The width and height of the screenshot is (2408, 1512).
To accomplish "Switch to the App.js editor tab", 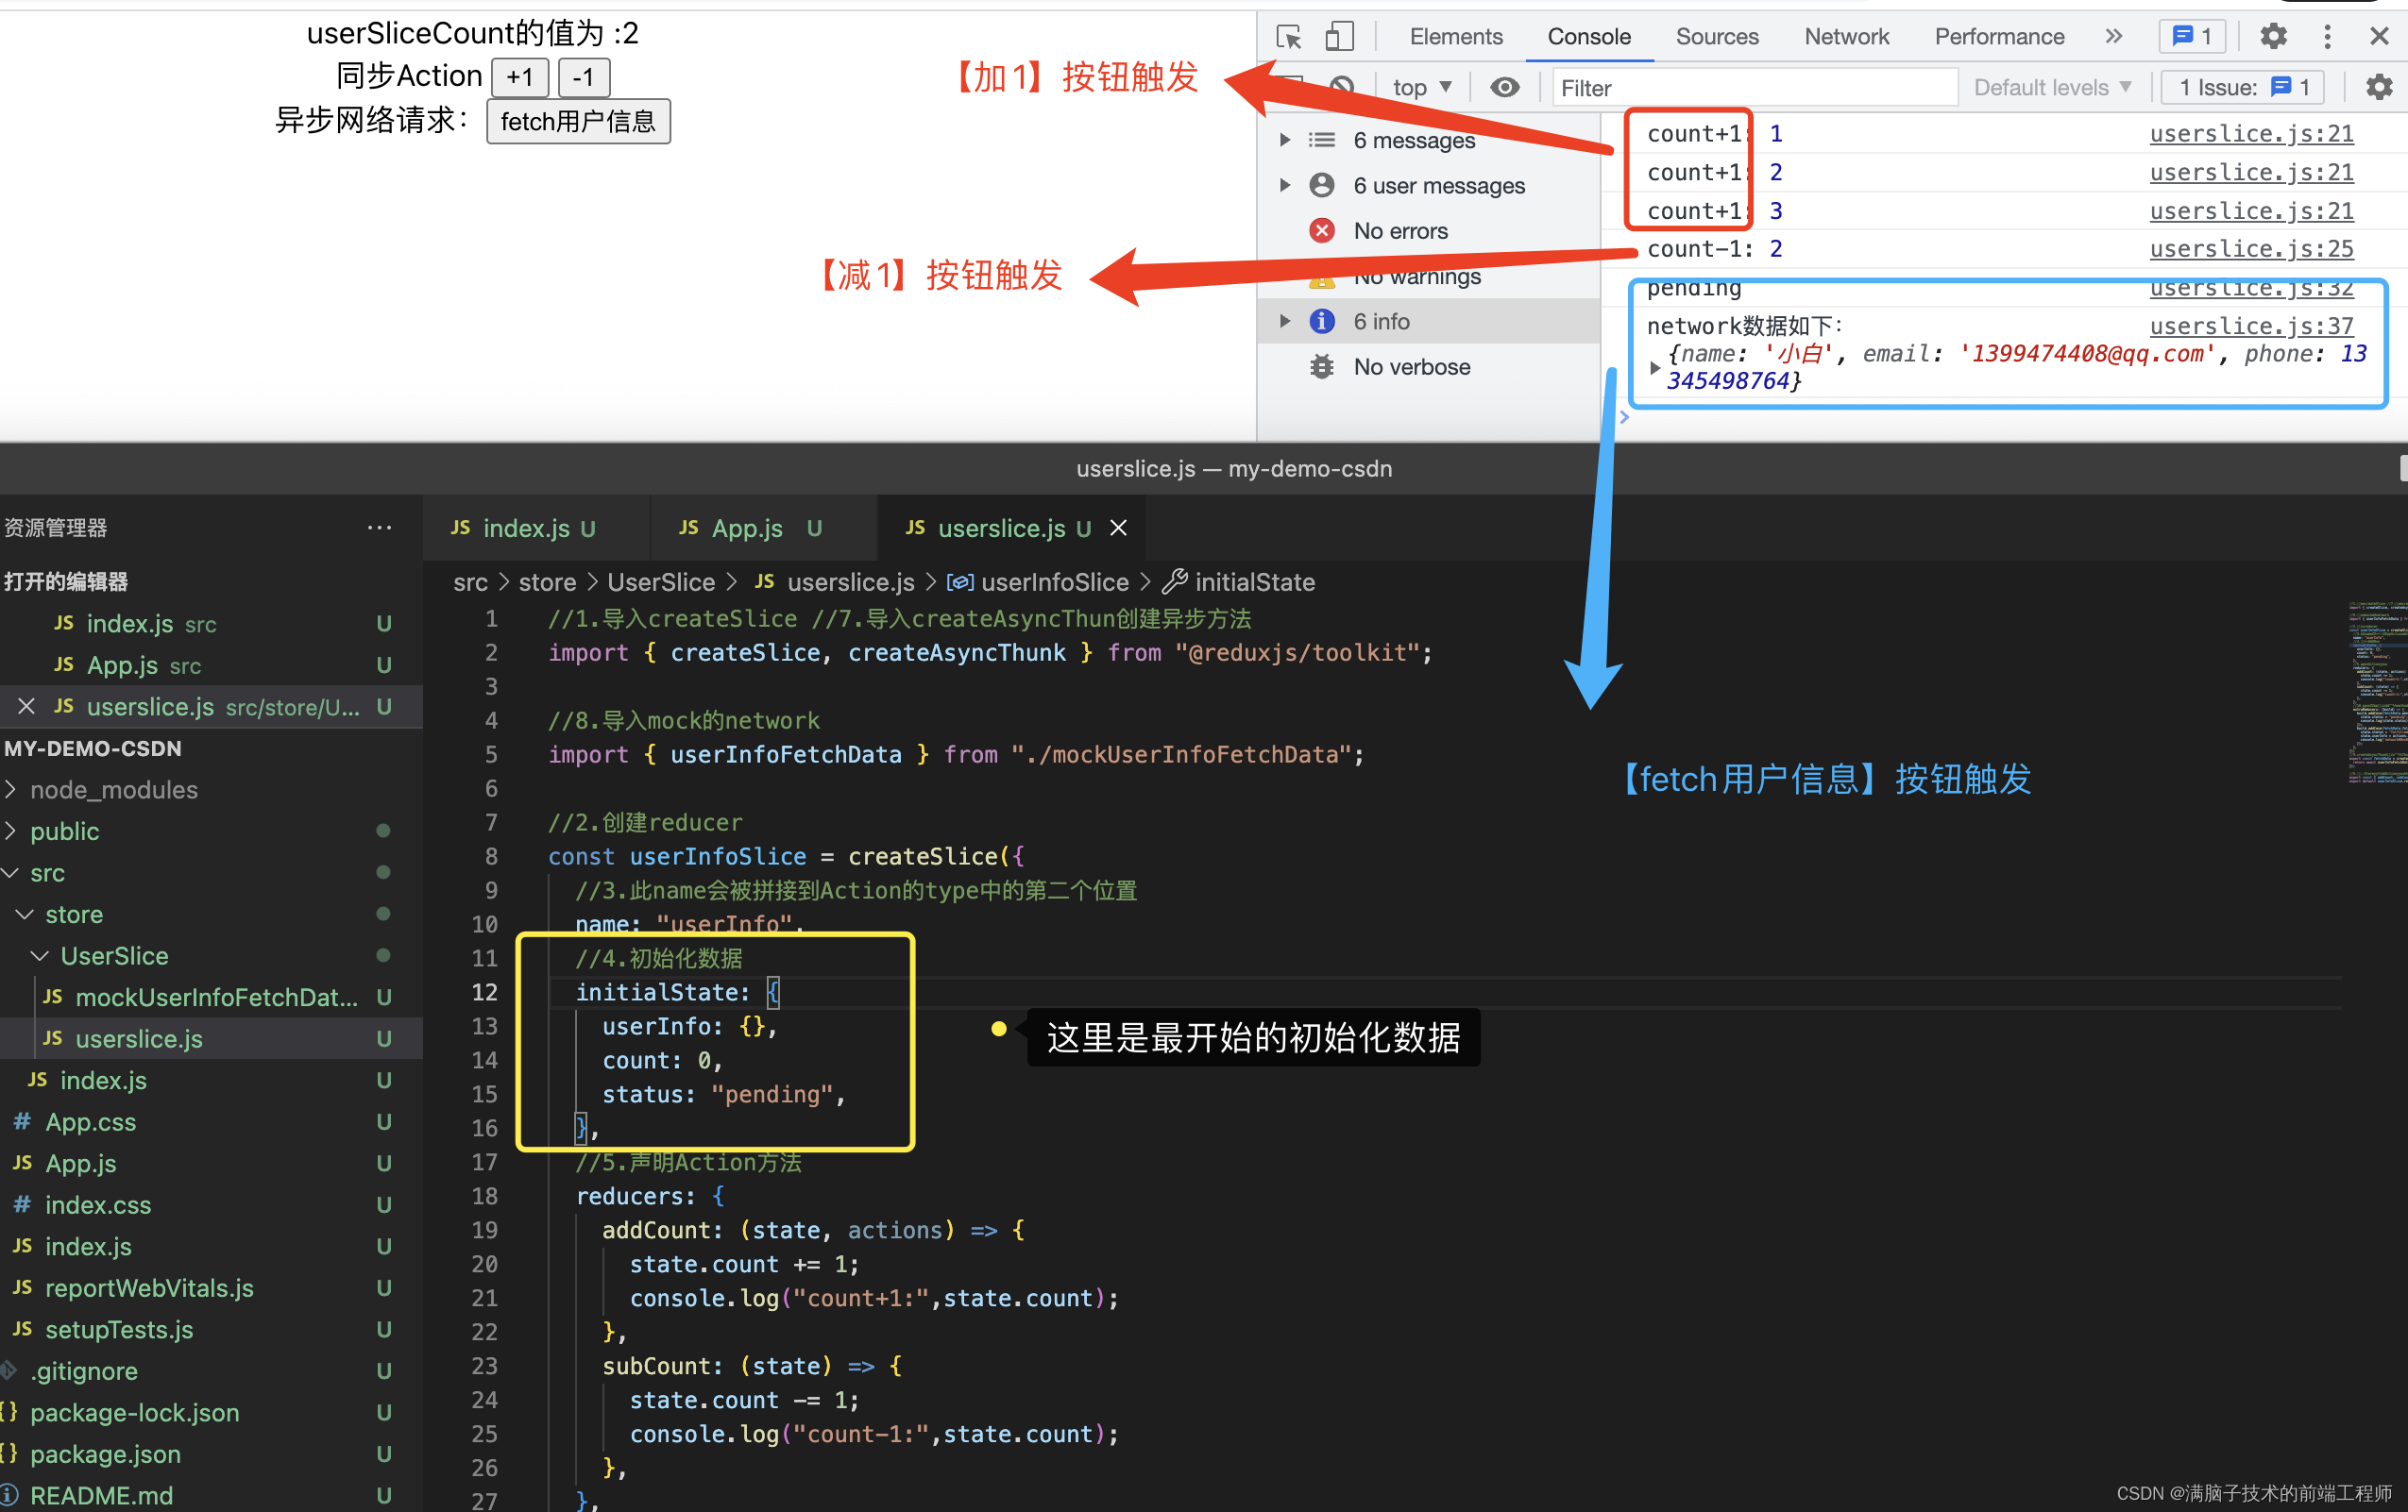I will pos(747,528).
